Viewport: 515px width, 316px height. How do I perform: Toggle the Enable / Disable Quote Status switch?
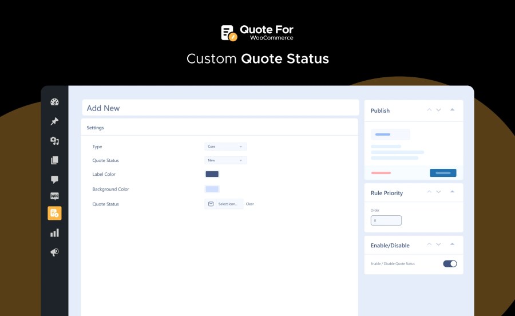(450, 264)
